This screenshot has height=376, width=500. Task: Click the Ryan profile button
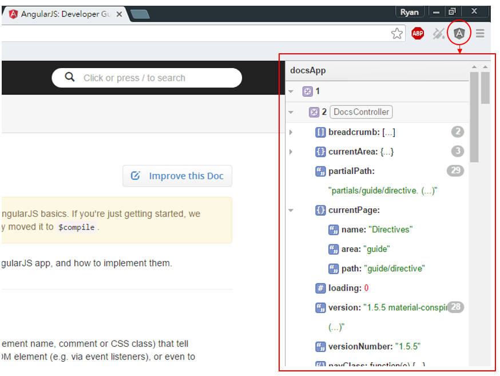pyautogui.click(x=410, y=12)
